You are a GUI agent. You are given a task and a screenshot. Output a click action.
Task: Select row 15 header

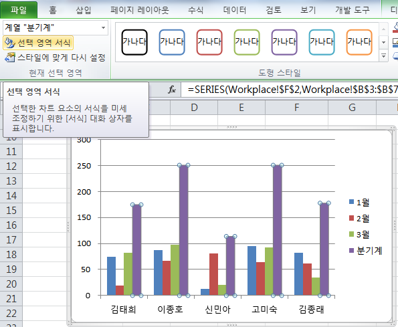click(11, 211)
